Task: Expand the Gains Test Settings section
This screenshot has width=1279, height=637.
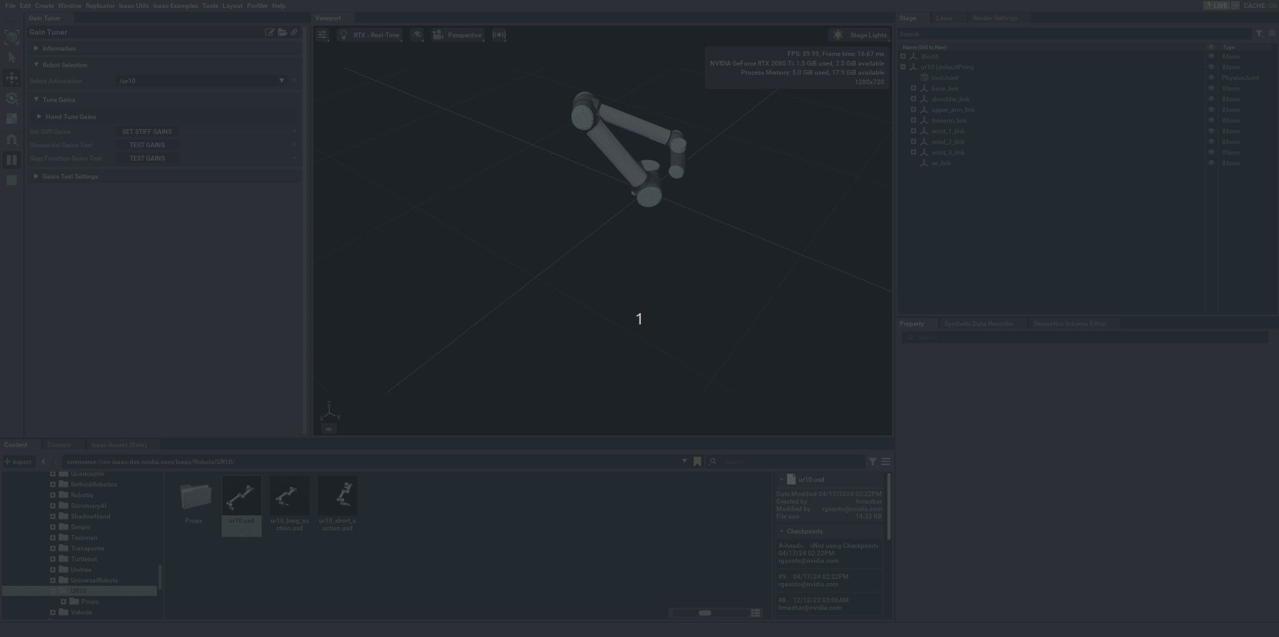Action: click(36, 177)
